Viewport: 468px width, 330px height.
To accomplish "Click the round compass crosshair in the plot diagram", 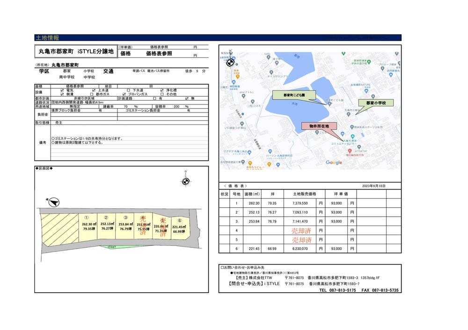I will point(186,181).
